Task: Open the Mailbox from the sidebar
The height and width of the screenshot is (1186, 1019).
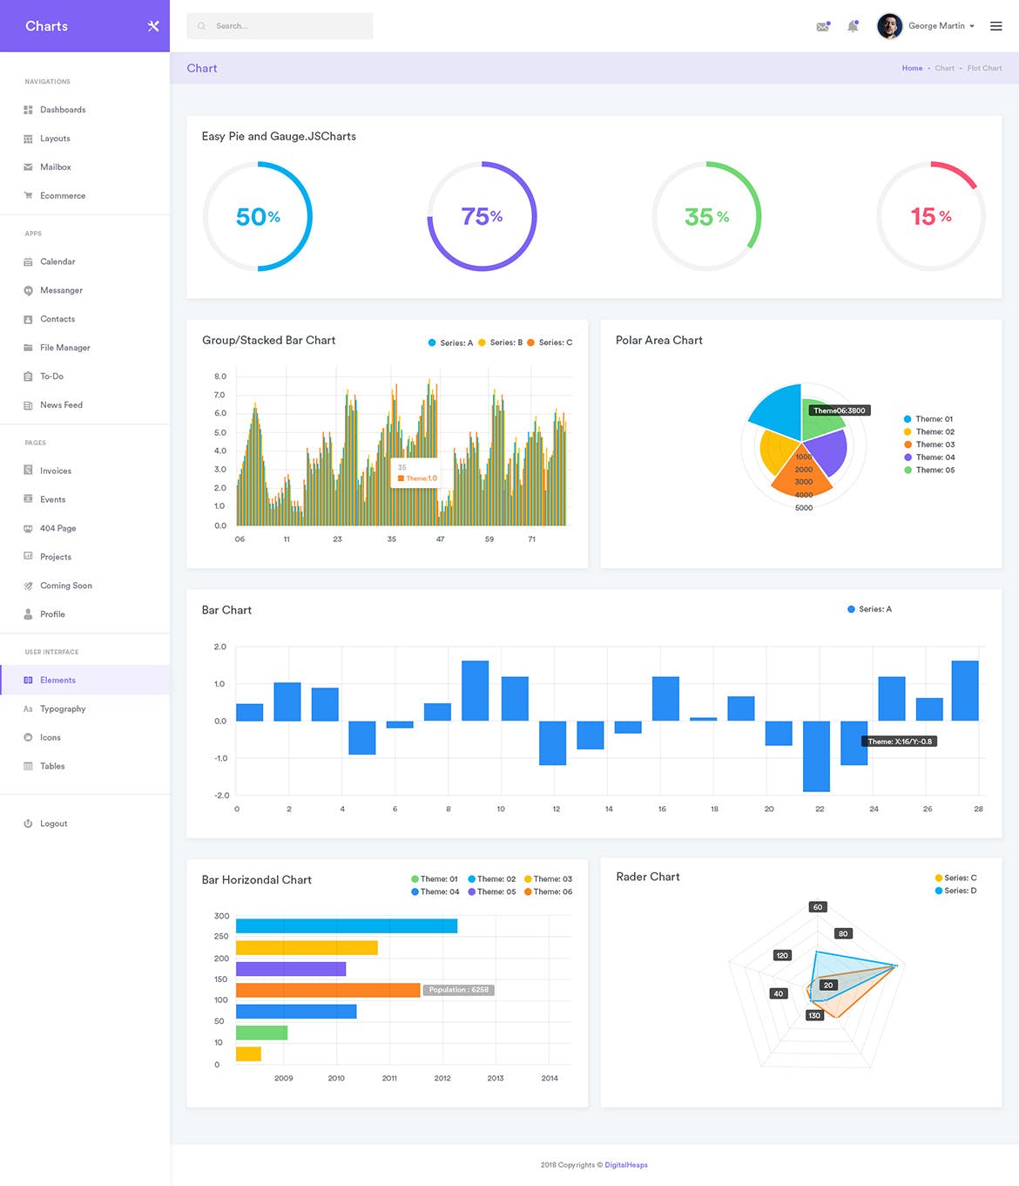Action: [x=55, y=166]
